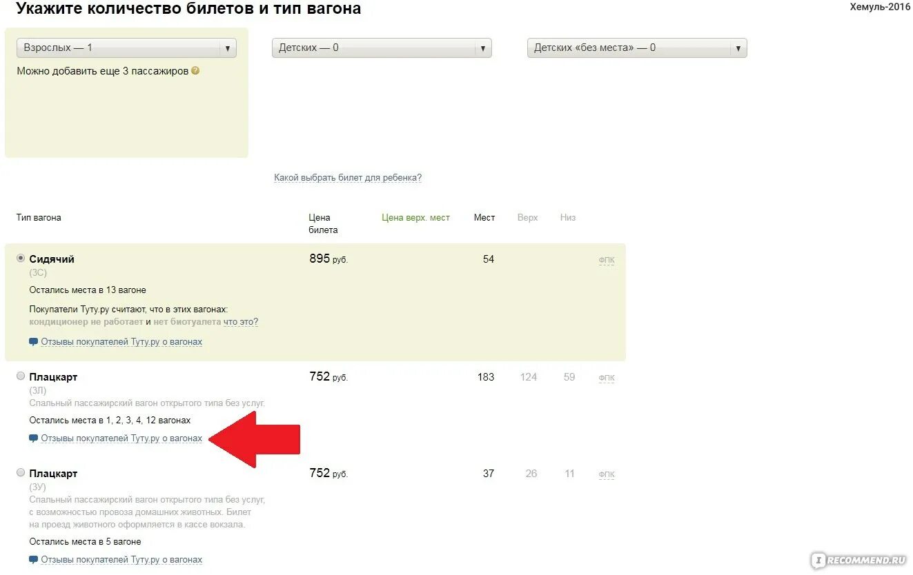Click the 'Тип вагона' column header
This screenshot has width=913, height=575.
(39, 218)
